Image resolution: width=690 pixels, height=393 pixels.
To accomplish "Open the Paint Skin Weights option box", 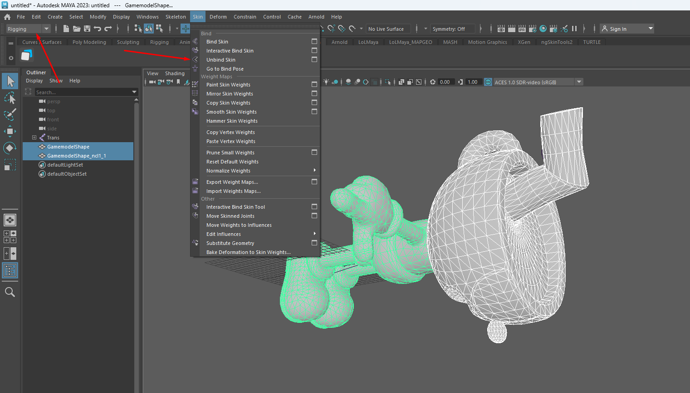I will 314,84.
